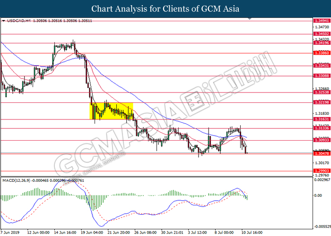
Task: Select the red price tag 1.34196
Action: click(x=322, y=43)
